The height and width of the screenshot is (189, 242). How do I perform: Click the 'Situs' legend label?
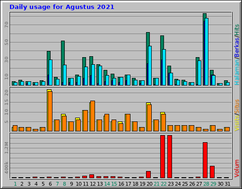(x=237, y=106)
